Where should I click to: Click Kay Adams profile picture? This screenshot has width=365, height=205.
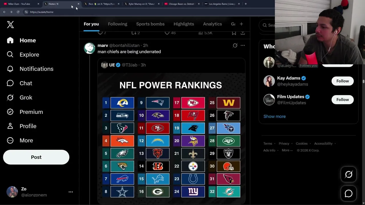[269, 81]
